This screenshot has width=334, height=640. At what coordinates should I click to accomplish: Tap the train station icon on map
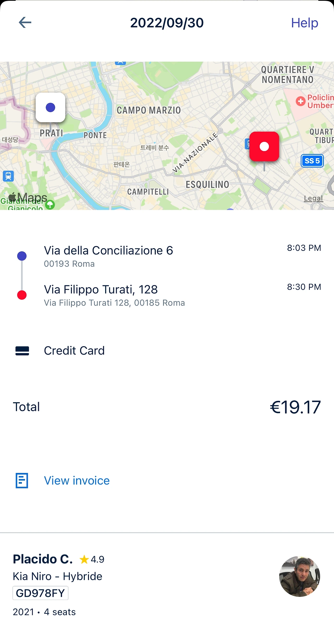click(8, 176)
